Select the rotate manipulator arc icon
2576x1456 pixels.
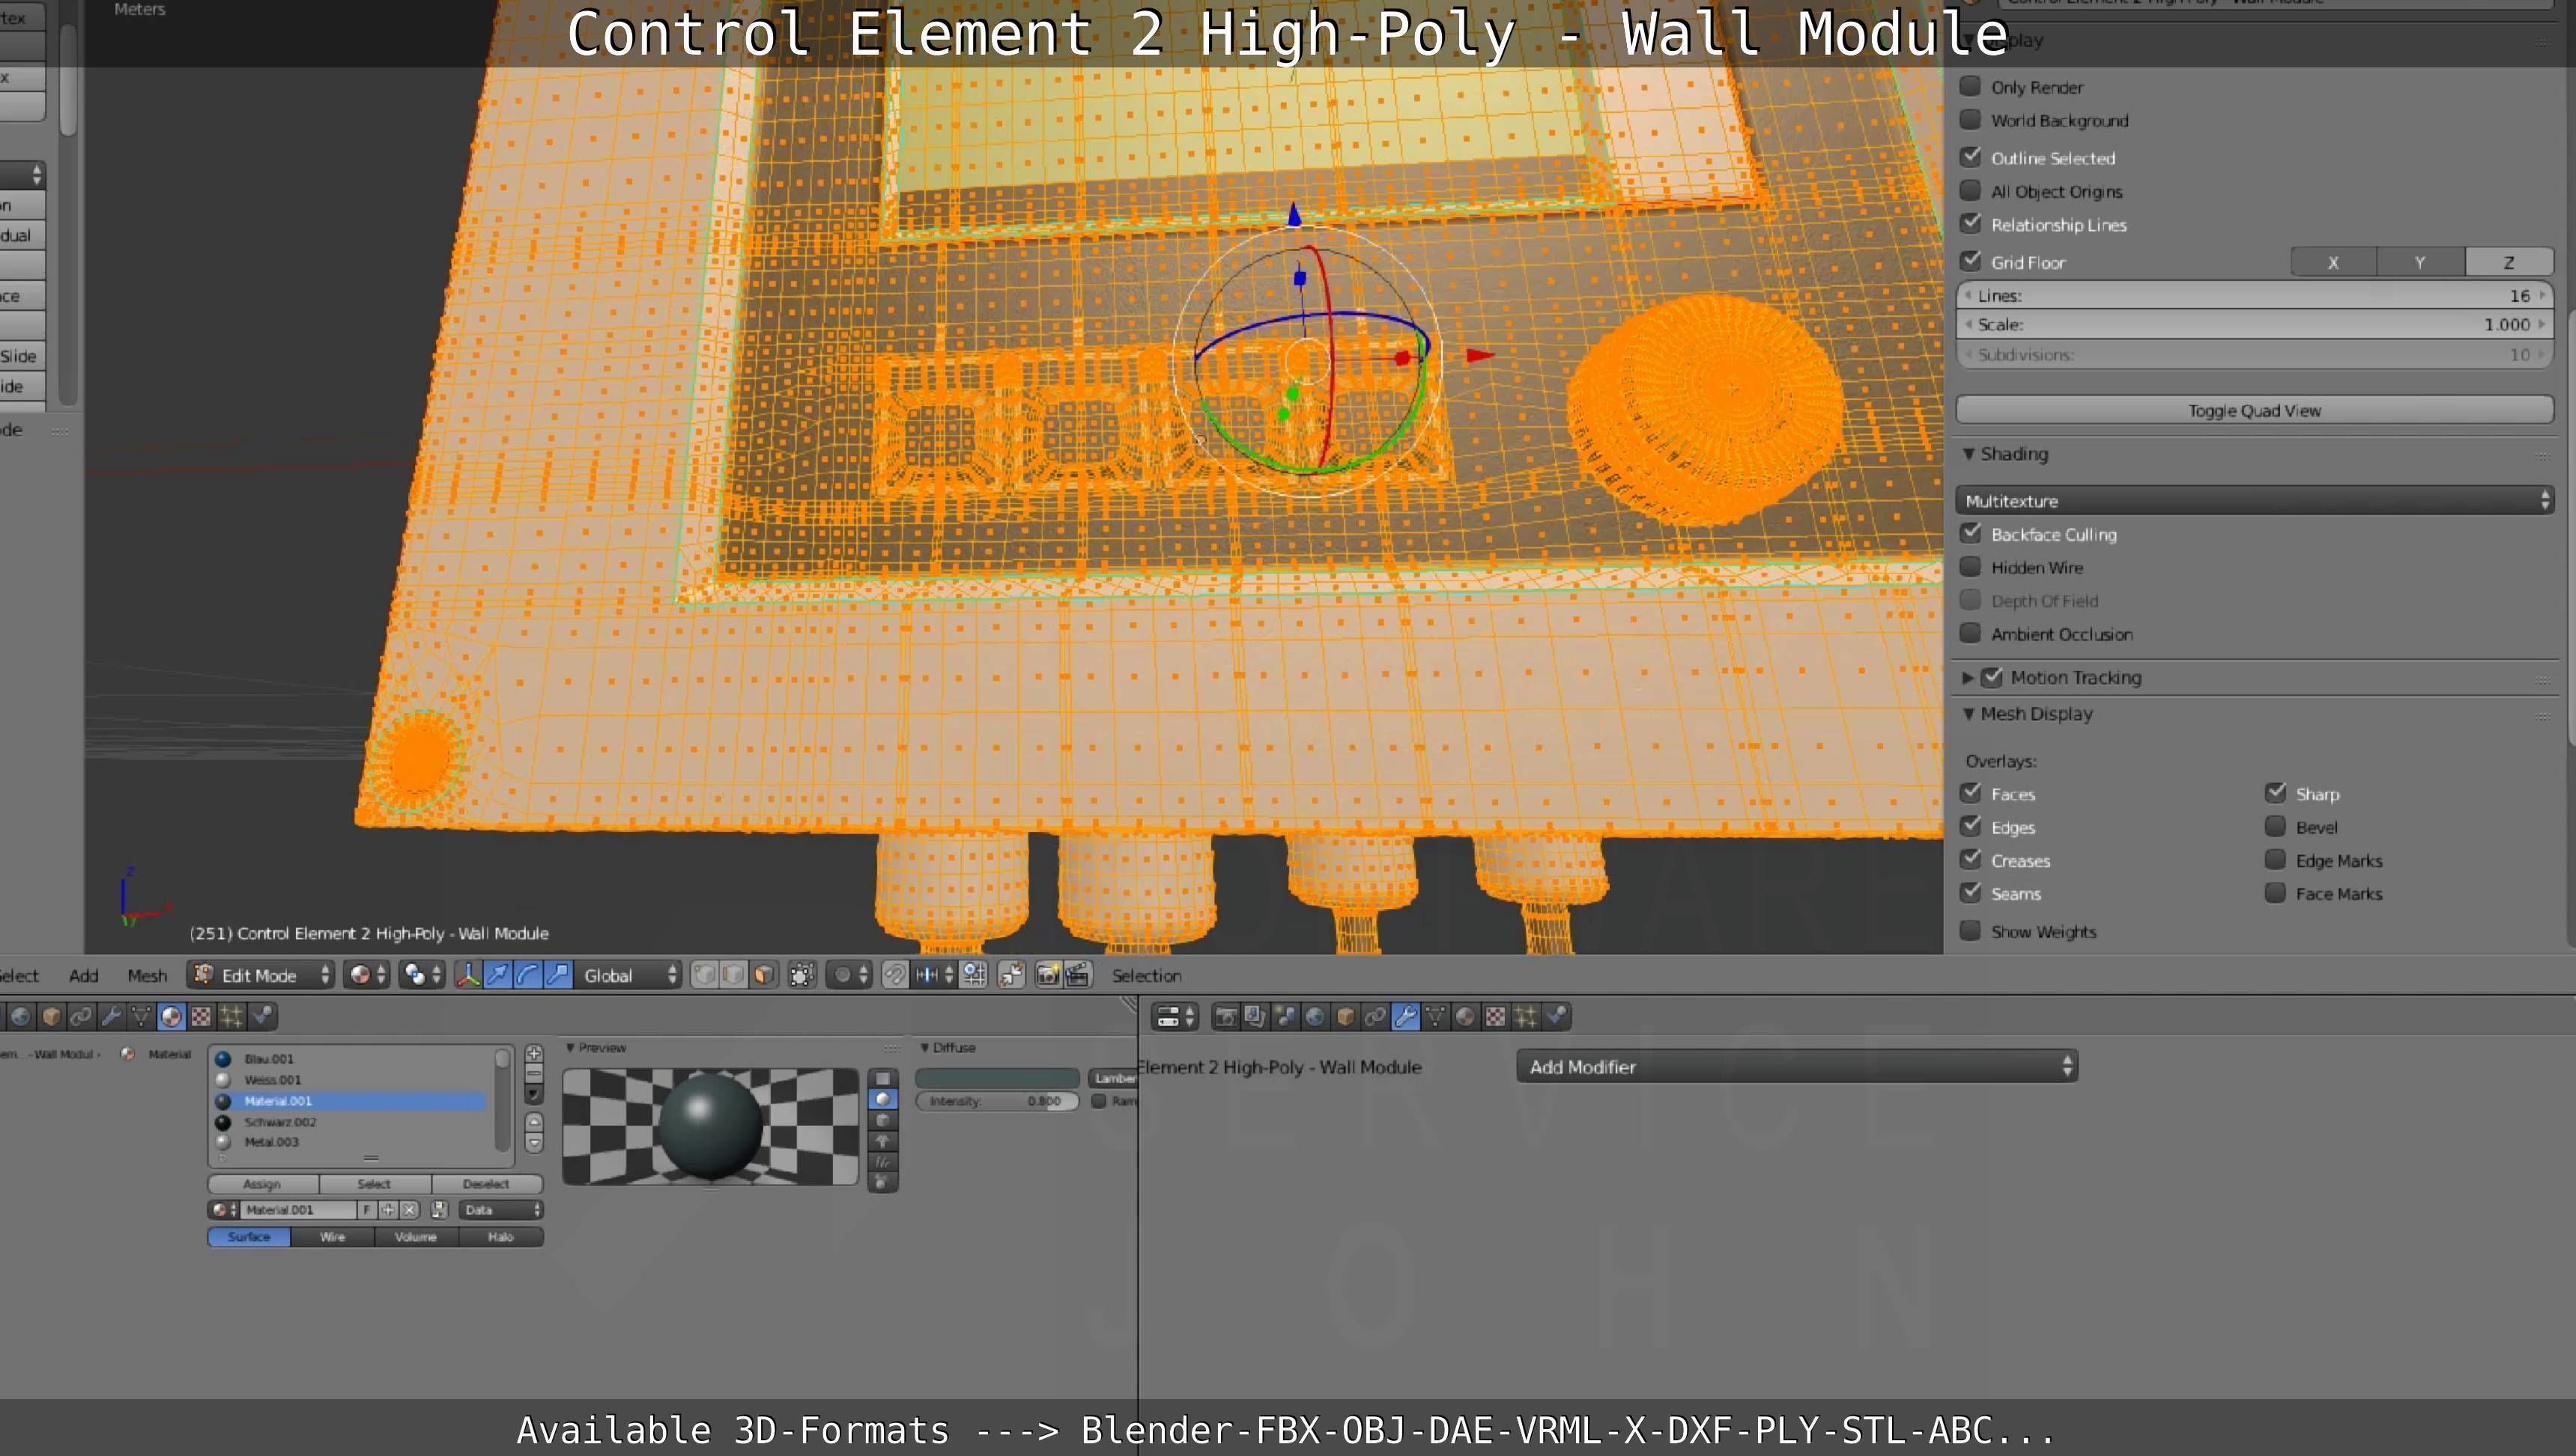coord(527,975)
